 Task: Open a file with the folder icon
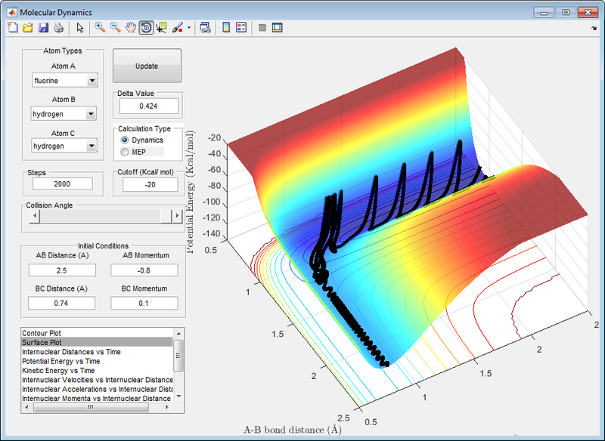tap(27, 28)
